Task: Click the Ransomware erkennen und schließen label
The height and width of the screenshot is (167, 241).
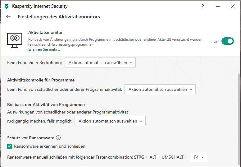Action: (x=50, y=146)
